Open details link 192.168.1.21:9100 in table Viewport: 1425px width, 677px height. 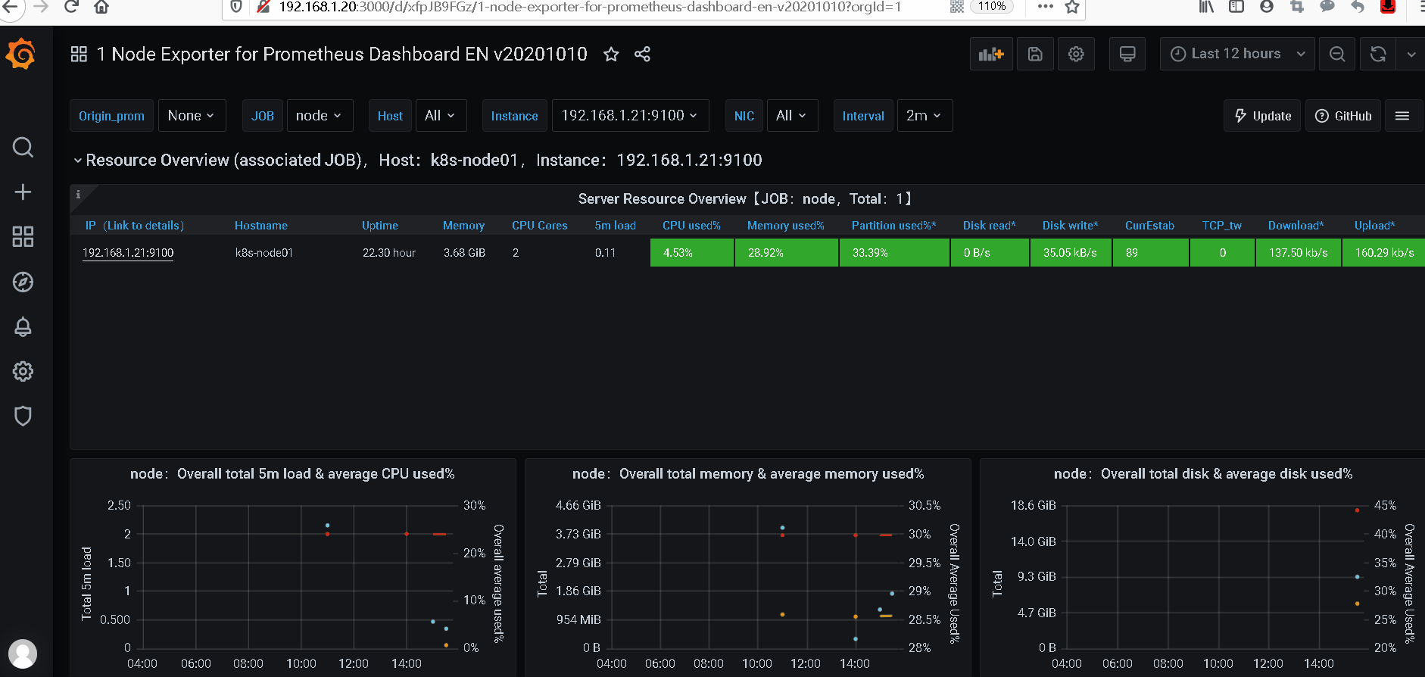click(x=128, y=253)
